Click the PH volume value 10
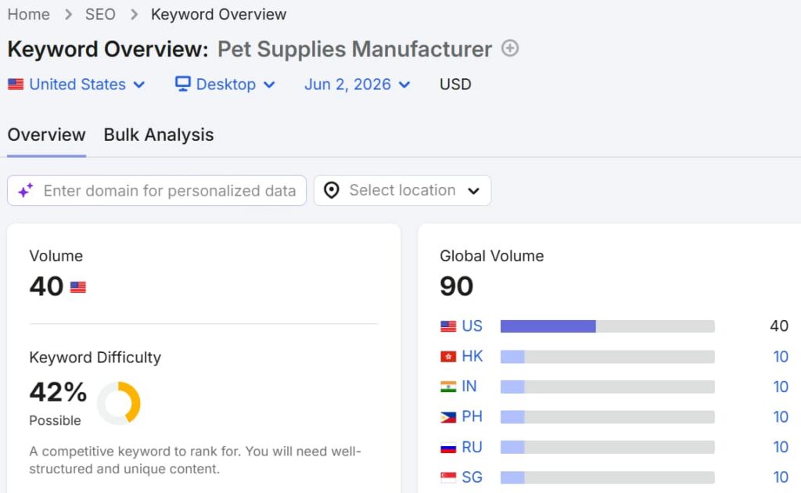The height and width of the screenshot is (493, 801). pyautogui.click(x=781, y=417)
